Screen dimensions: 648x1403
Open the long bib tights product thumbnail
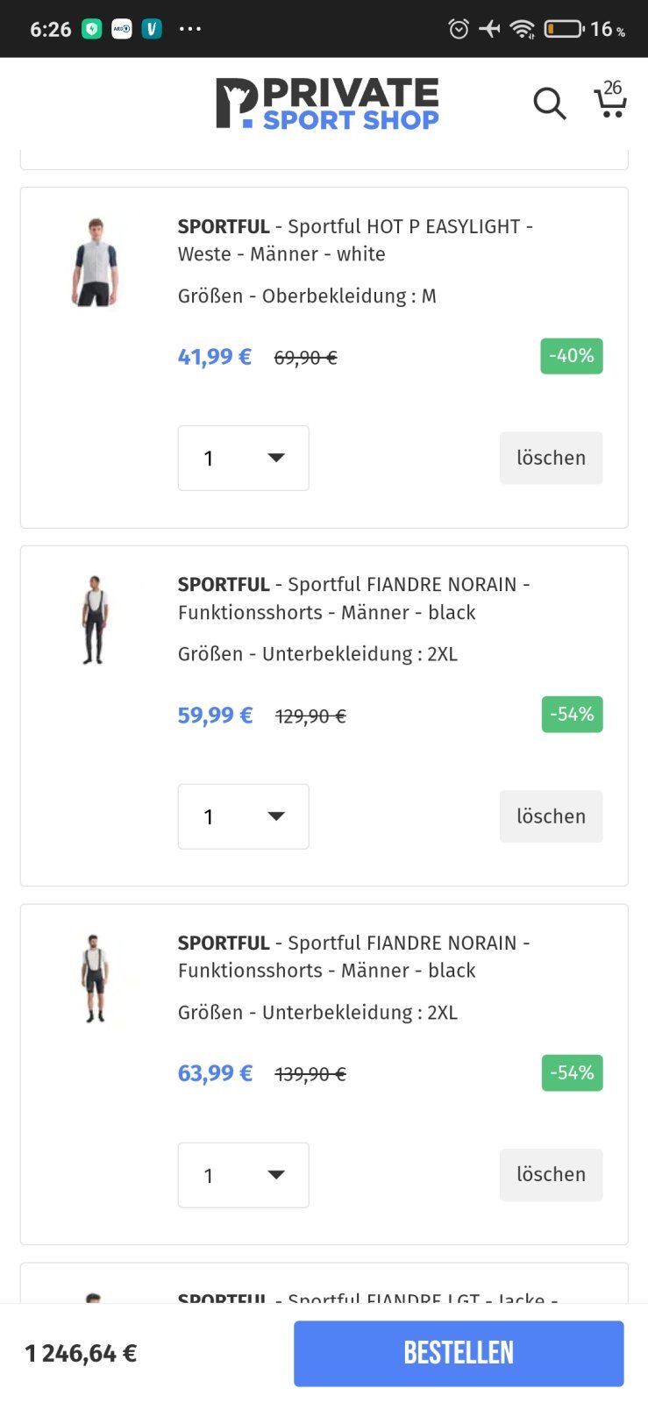[95, 620]
